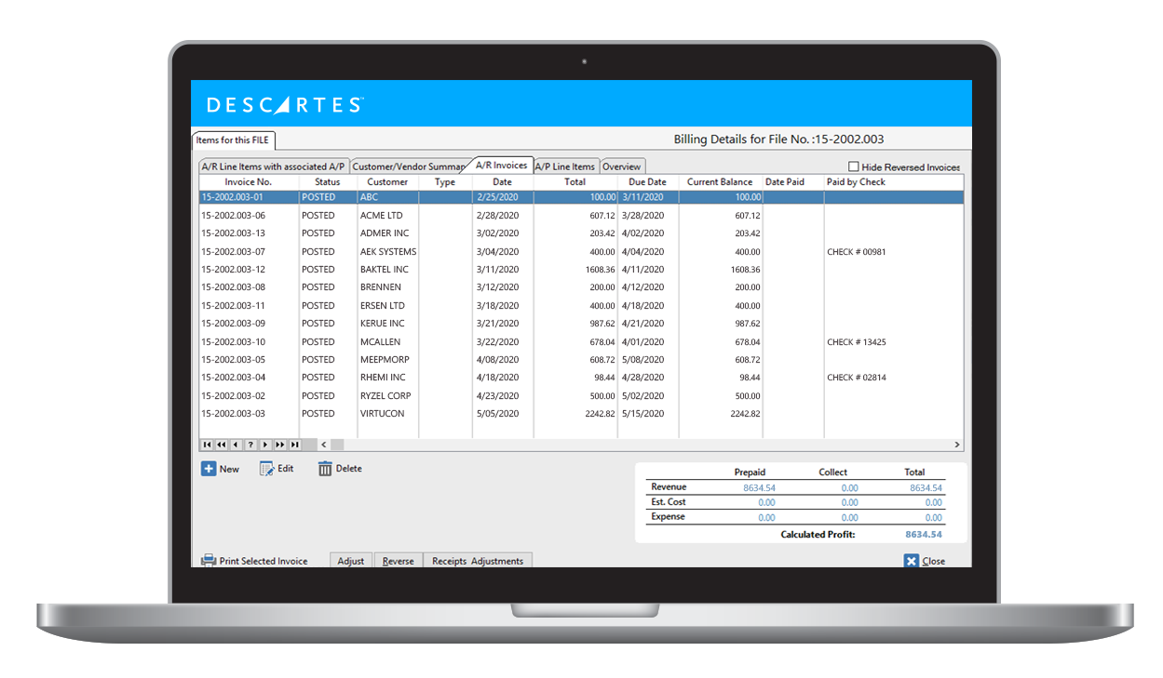Click the Edit invoice pencil icon
This screenshot has width=1163, height=678.
point(266,469)
